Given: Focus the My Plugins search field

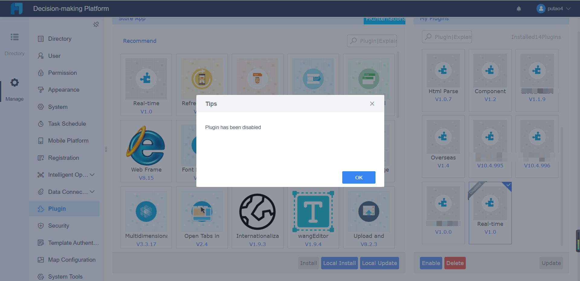Looking at the screenshot, I should (x=447, y=37).
